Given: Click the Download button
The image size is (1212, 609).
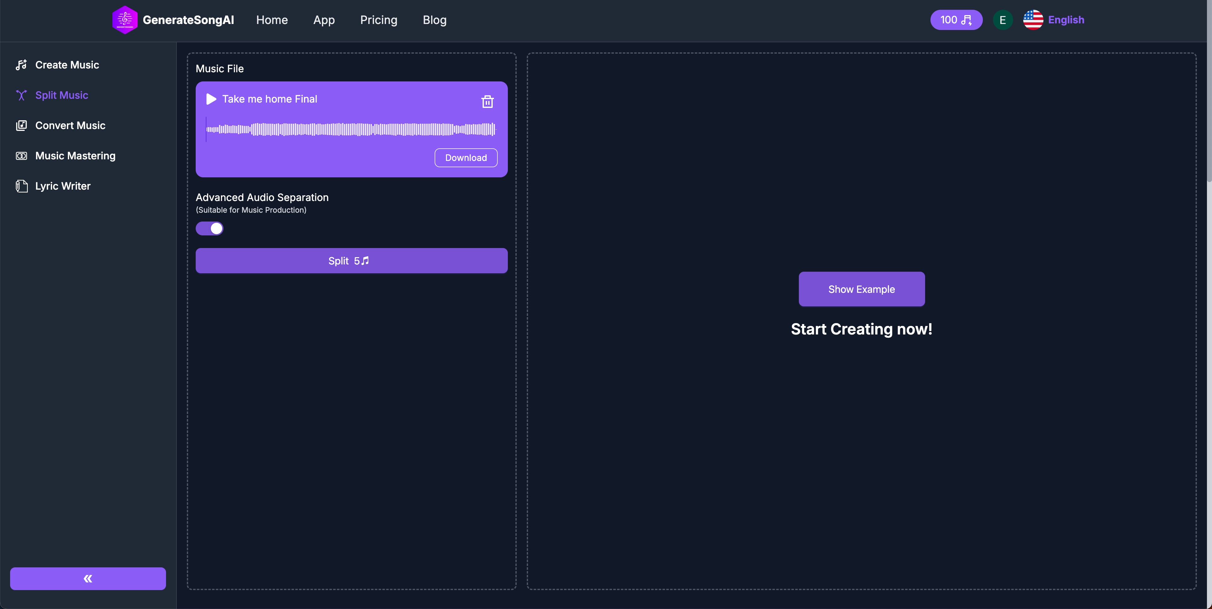Looking at the screenshot, I should 466,157.
